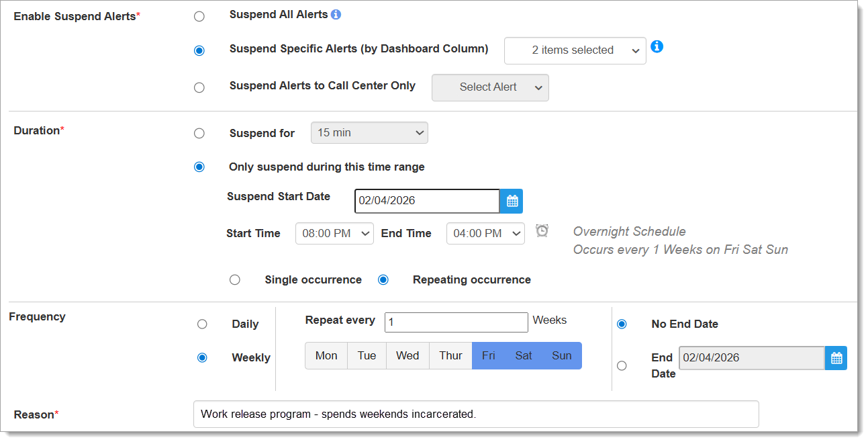Click the alarm clock icon near End Time
Image resolution: width=868 pixels, height=442 pixels.
542,231
